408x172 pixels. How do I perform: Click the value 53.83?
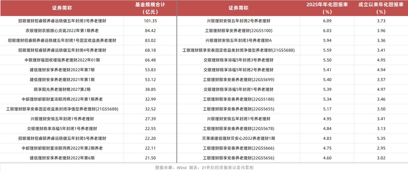pyautogui.click(x=150, y=70)
